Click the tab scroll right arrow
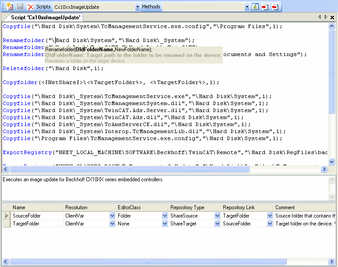Image resolution: width=338 pixels, height=267 pixels. click(x=326, y=17)
